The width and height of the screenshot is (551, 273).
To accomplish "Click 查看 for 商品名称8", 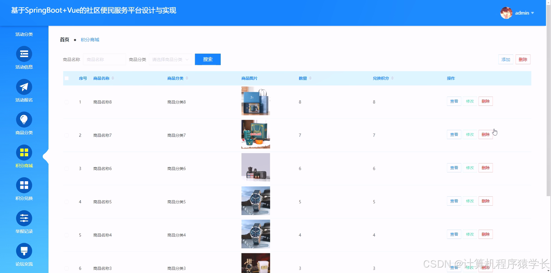I will pyautogui.click(x=454, y=101).
